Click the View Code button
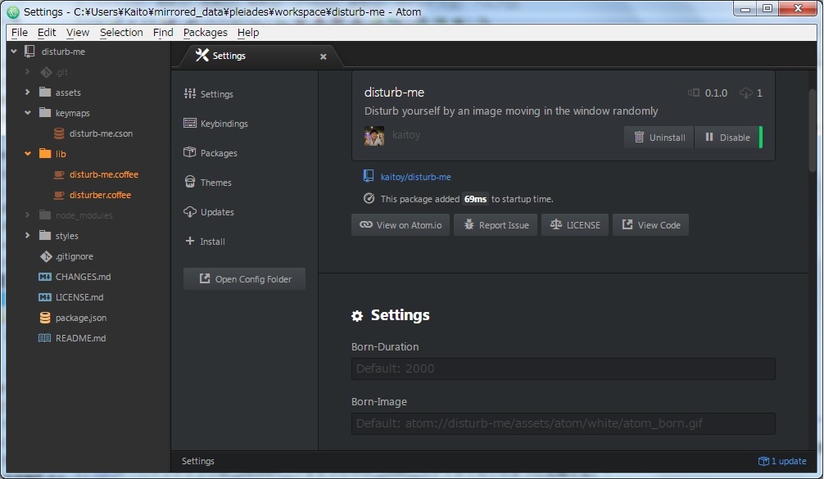Image resolution: width=824 pixels, height=479 pixels. pos(650,225)
